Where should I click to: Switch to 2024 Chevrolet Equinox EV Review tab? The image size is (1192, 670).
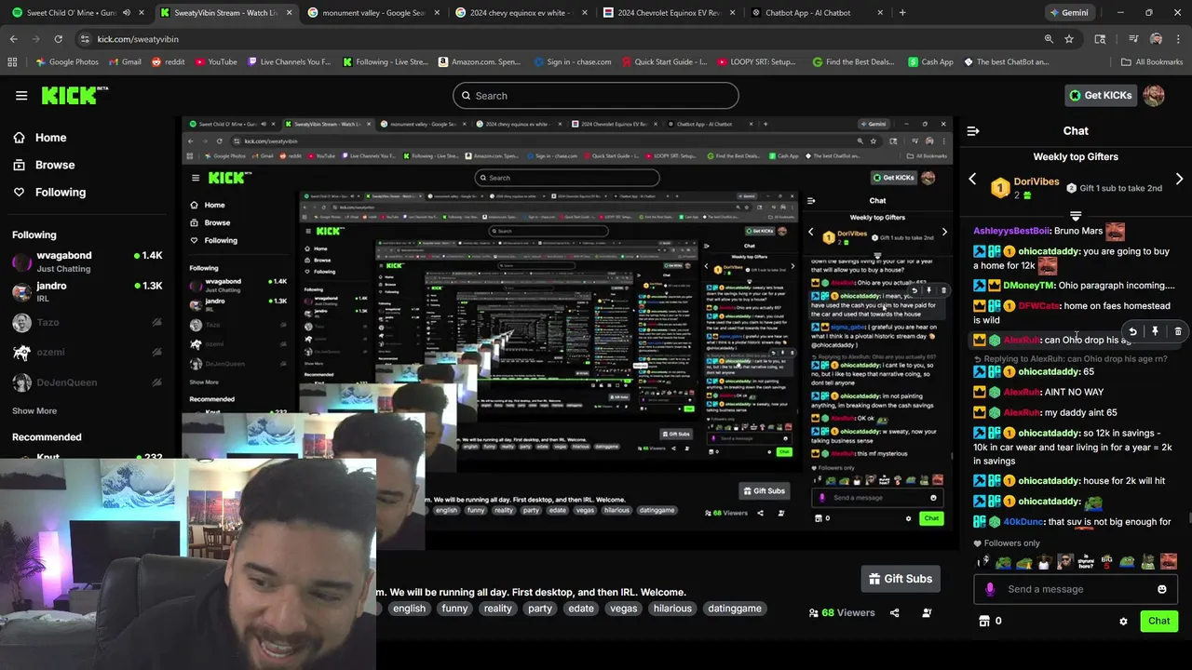click(669, 13)
